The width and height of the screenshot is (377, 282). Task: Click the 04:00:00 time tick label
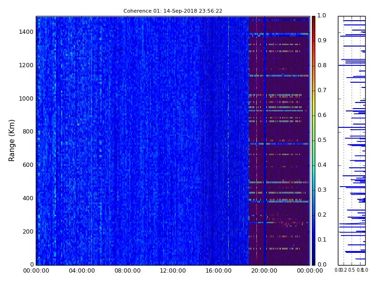tap(82, 271)
